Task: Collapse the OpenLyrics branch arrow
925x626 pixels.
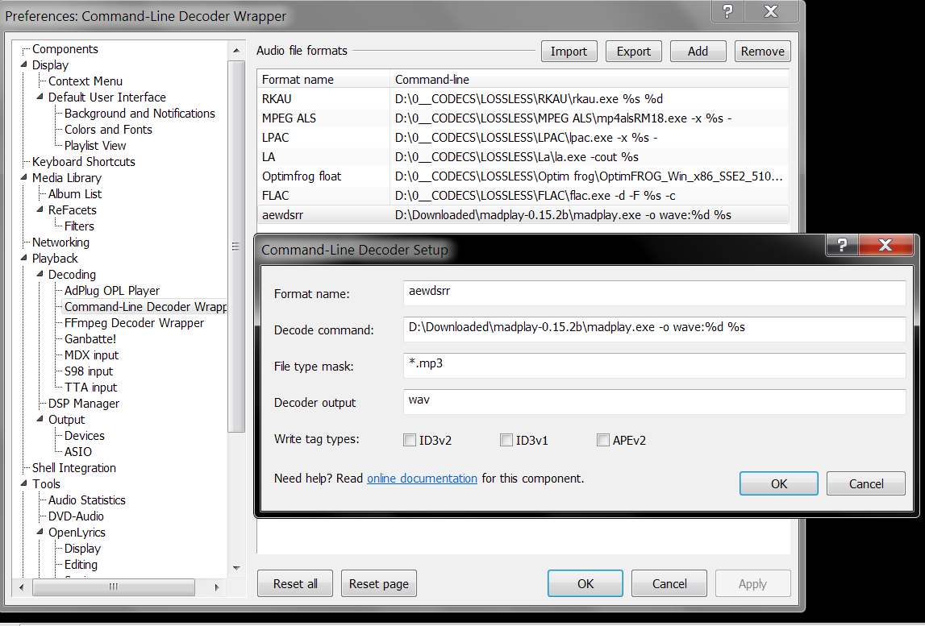Action: click(x=40, y=532)
